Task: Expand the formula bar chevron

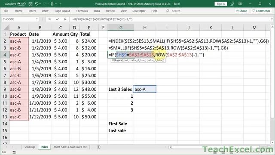Action: point(272,19)
